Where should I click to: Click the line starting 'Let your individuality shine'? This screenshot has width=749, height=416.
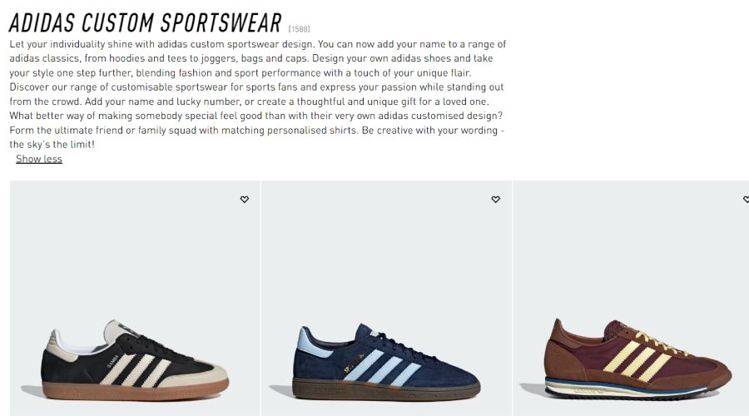[257, 44]
